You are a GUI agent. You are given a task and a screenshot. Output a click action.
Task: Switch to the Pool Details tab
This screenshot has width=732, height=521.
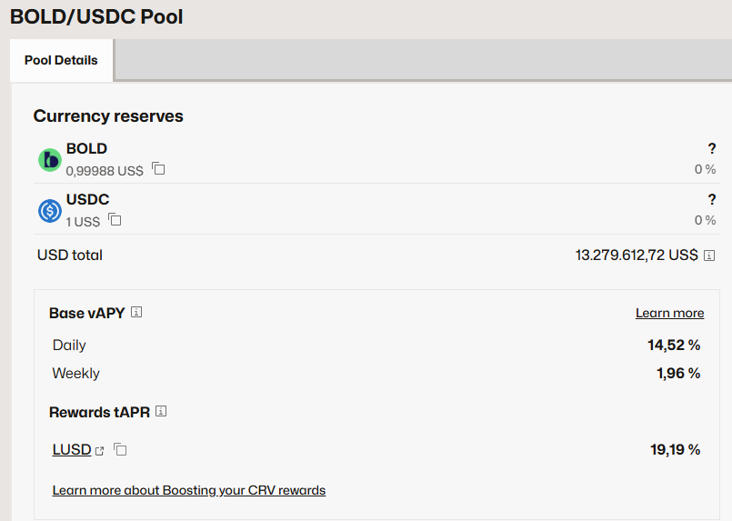61,60
